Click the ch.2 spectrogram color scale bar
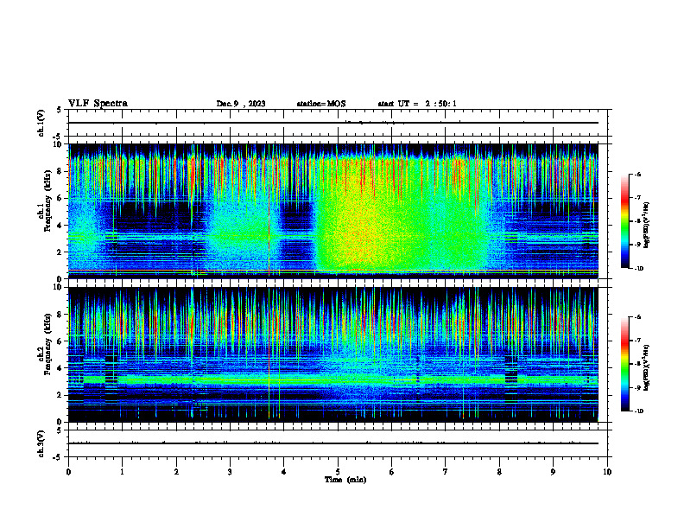This screenshot has width=684, height=529. (624, 364)
